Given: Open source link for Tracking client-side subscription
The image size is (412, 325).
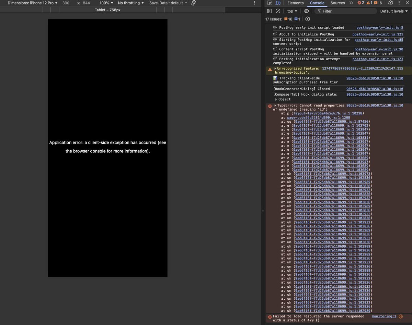Looking at the screenshot, I should (x=375, y=78).
